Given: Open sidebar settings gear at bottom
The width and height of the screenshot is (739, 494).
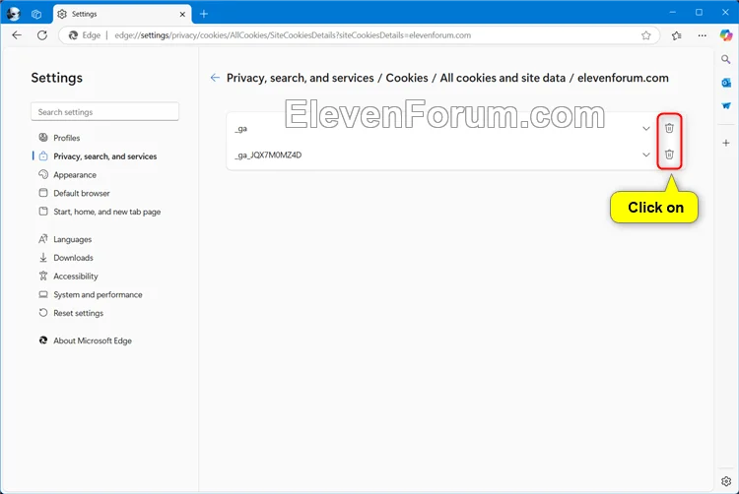Looking at the screenshot, I should tap(726, 481).
